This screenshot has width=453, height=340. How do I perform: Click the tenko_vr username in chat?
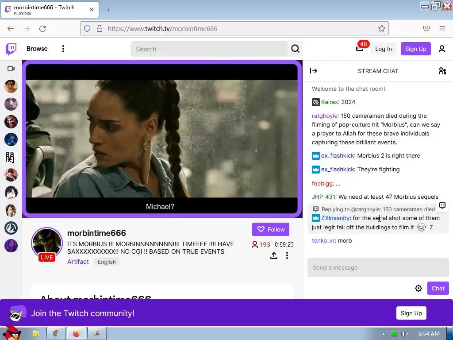click(x=323, y=240)
